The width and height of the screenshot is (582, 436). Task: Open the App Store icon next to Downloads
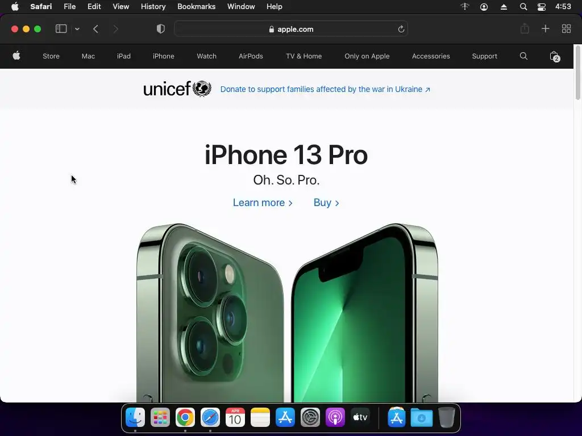point(396,417)
